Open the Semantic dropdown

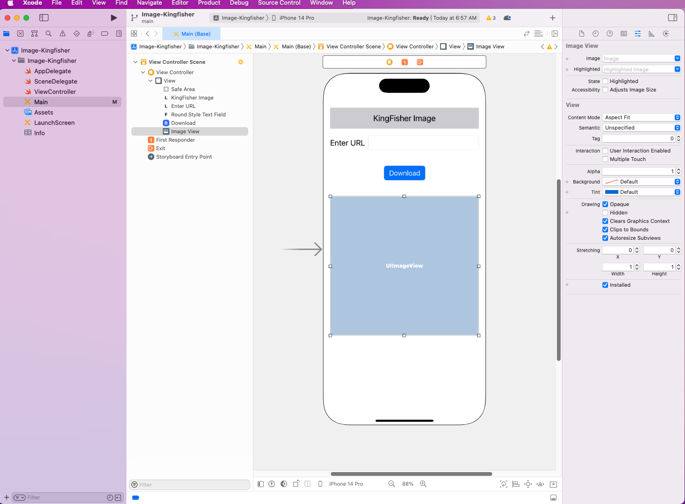pyautogui.click(x=641, y=128)
